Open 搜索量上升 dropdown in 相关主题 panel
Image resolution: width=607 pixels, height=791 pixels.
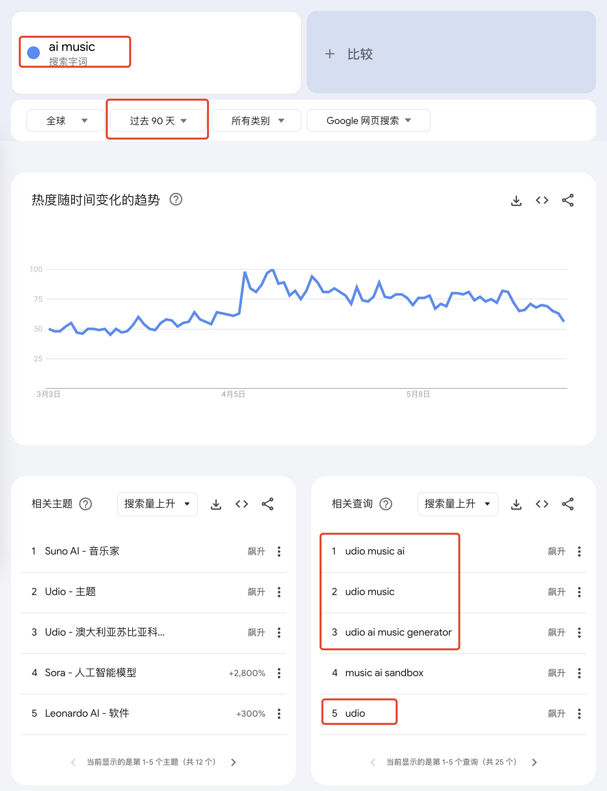click(157, 504)
